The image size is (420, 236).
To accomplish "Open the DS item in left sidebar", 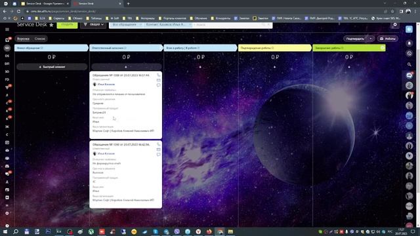I will tap(7, 56).
